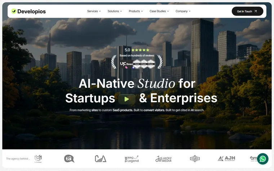Click 'Based on hundreds of reviews' text

click(137, 55)
